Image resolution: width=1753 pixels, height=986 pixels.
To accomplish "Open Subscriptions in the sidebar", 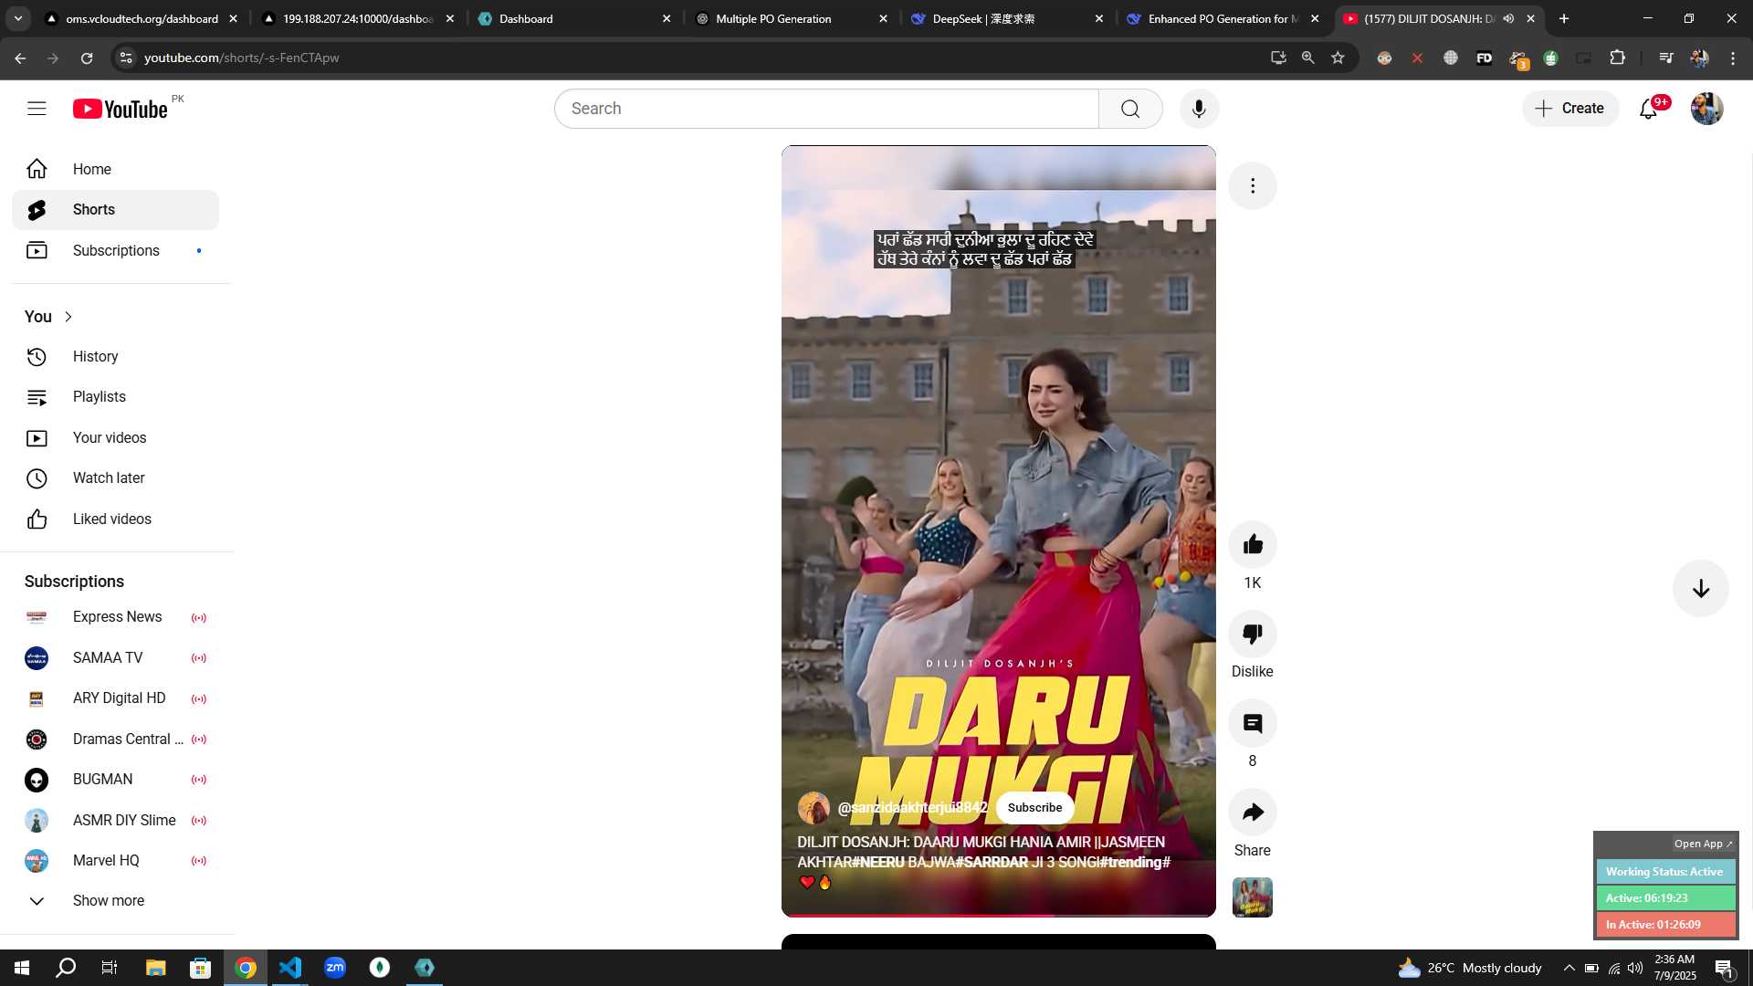I will click(116, 251).
